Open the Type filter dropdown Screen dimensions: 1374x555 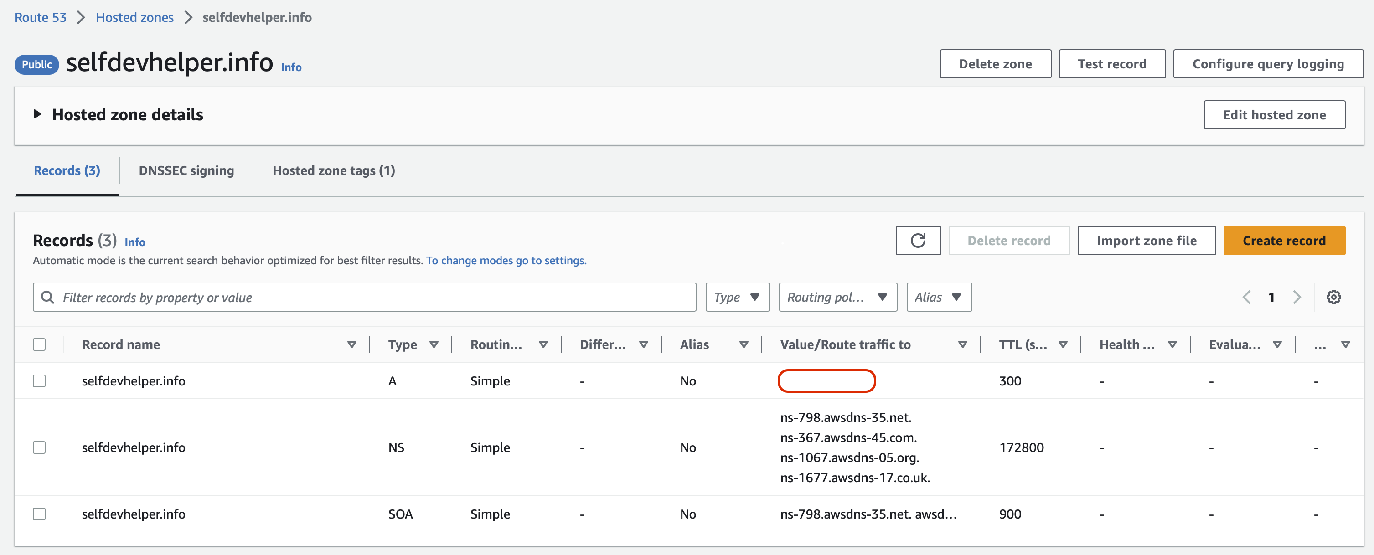[x=737, y=297]
